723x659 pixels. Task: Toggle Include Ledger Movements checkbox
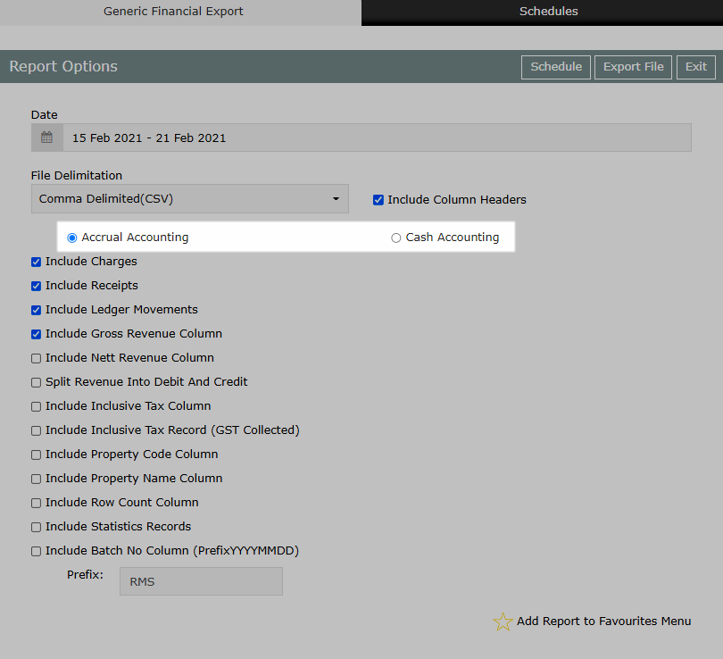tap(36, 310)
